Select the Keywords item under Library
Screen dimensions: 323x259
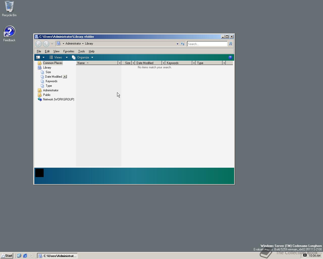[x=51, y=81]
